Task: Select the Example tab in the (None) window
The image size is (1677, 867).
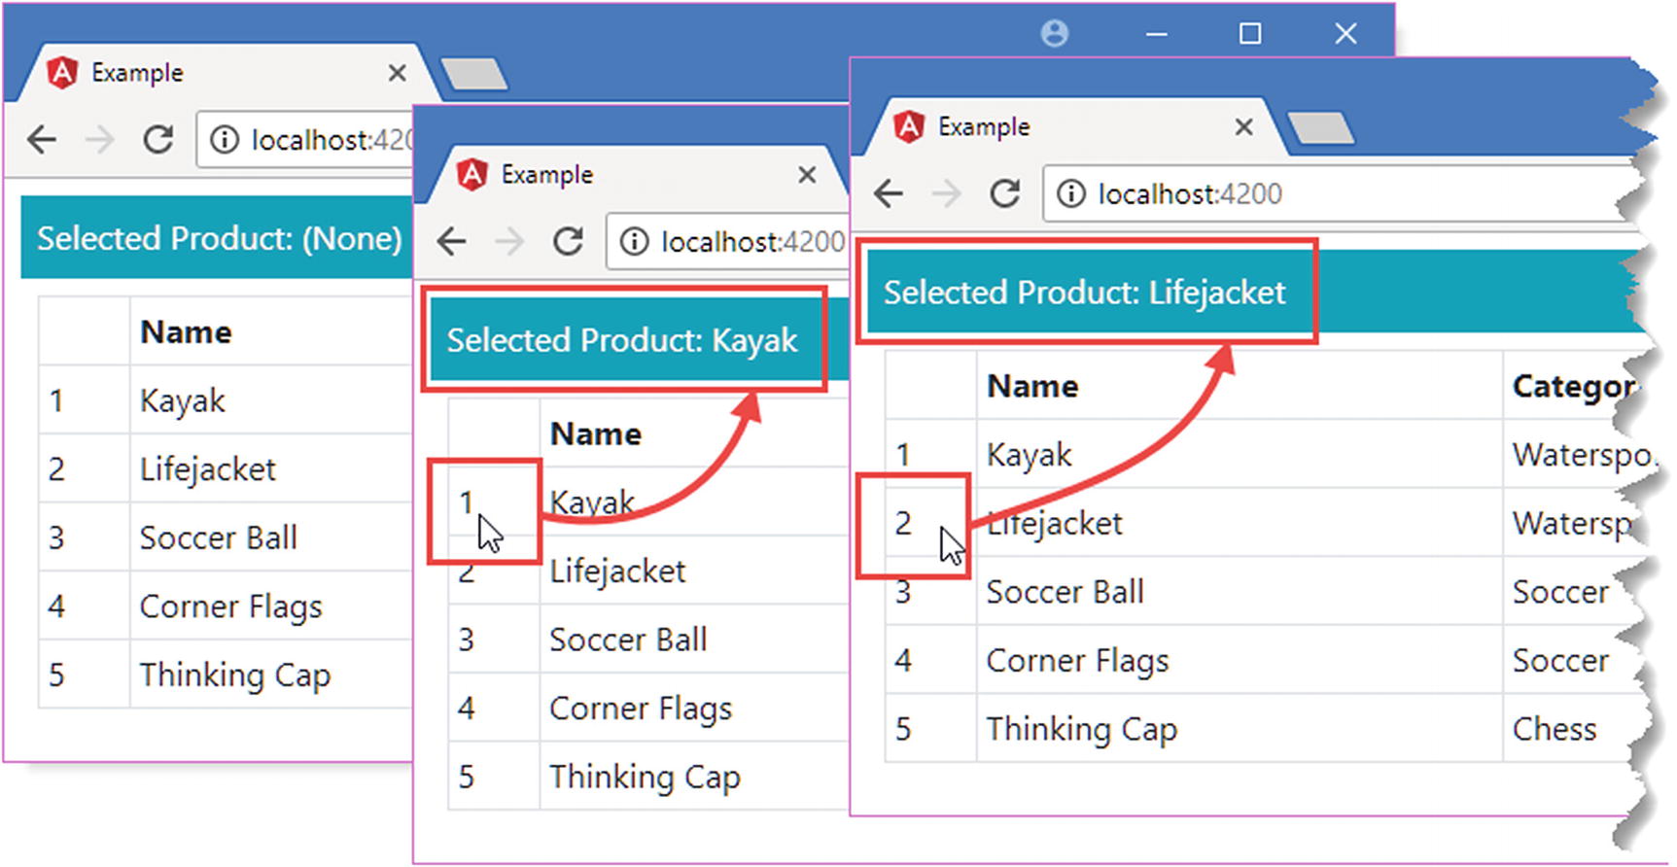Action: (x=136, y=73)
